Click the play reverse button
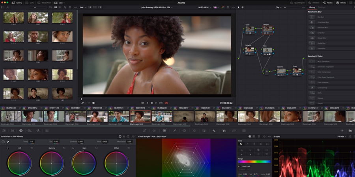 pyautogui.click(x=148, y=103)
